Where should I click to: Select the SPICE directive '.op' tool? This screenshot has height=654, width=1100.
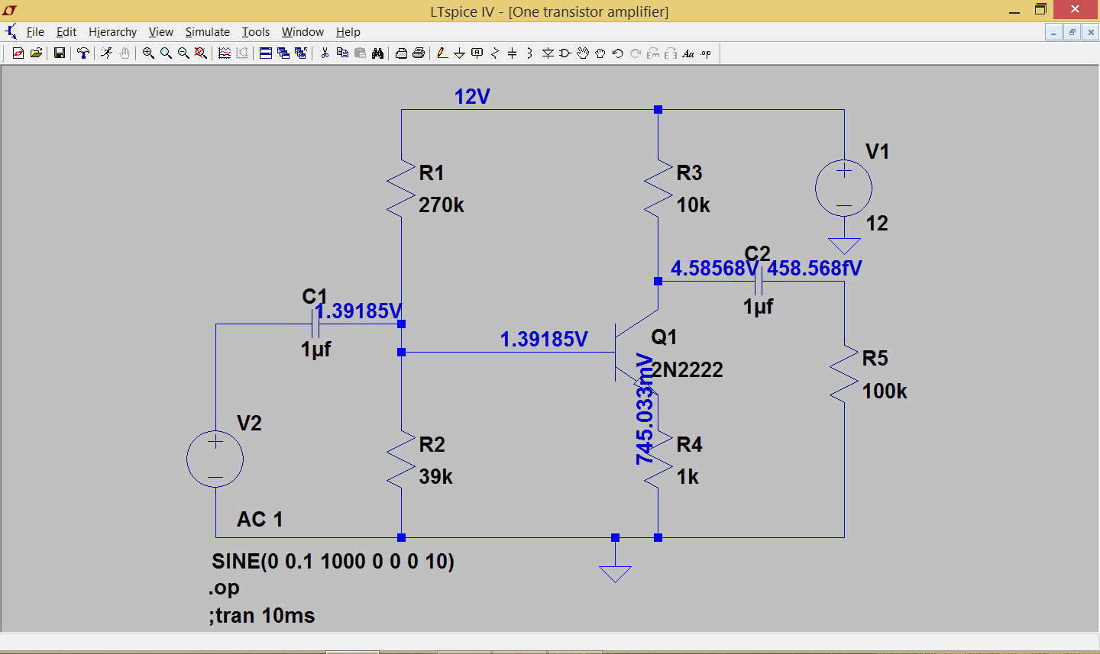pyautogui.click(x=706, y=53)
